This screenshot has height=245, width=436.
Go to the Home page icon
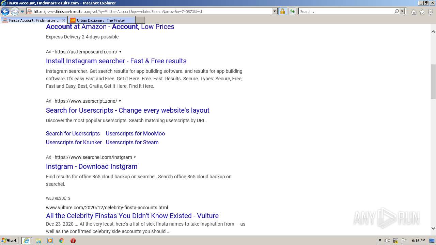[x=414, y=12]
